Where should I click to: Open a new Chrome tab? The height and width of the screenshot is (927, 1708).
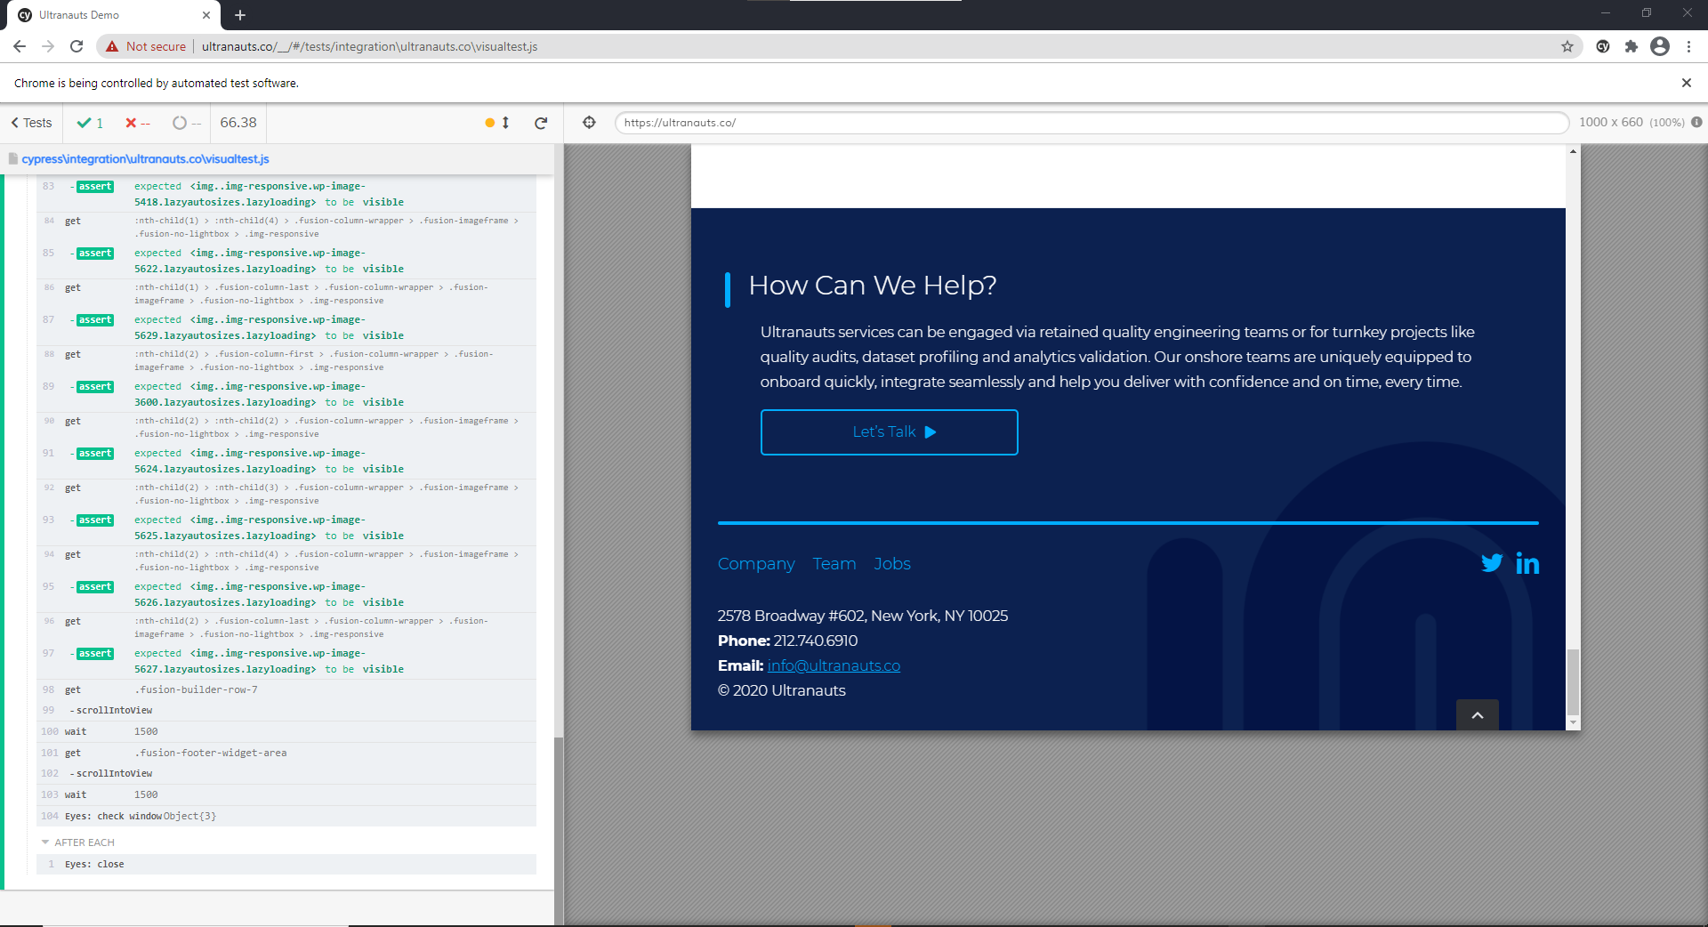tap(240, 15)
